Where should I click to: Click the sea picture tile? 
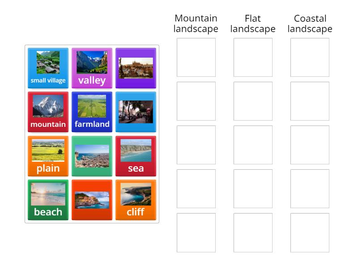[136, 155]
